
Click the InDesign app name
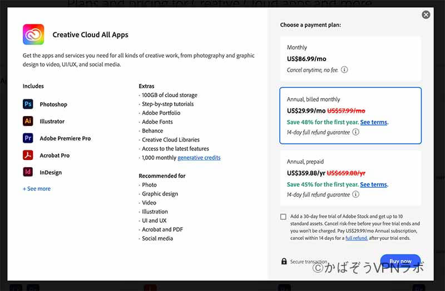tap(51, 172)
